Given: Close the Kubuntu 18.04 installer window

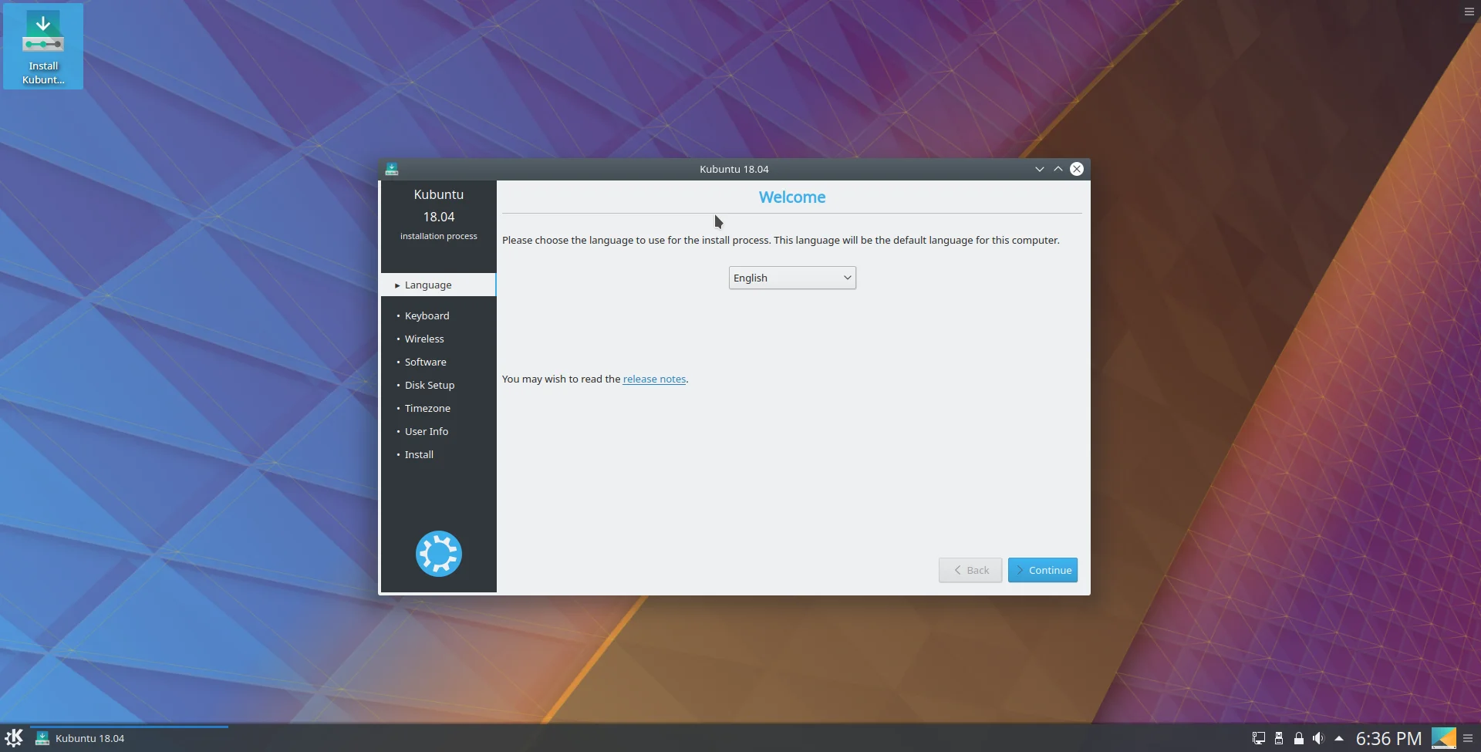Looking at the screenshot, I should 1077,169.
